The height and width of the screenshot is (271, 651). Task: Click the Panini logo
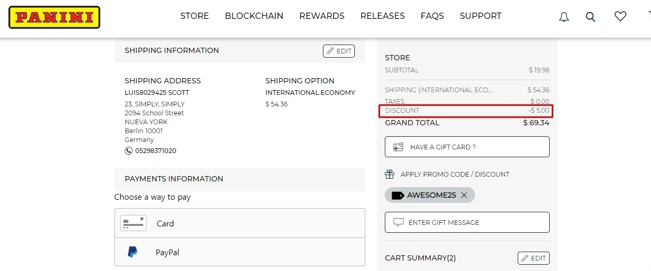point(54,17)
